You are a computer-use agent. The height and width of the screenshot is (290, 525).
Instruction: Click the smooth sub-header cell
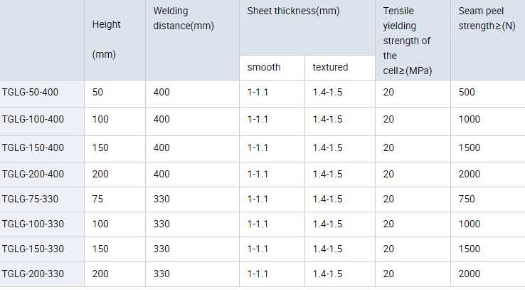(264, 68)
